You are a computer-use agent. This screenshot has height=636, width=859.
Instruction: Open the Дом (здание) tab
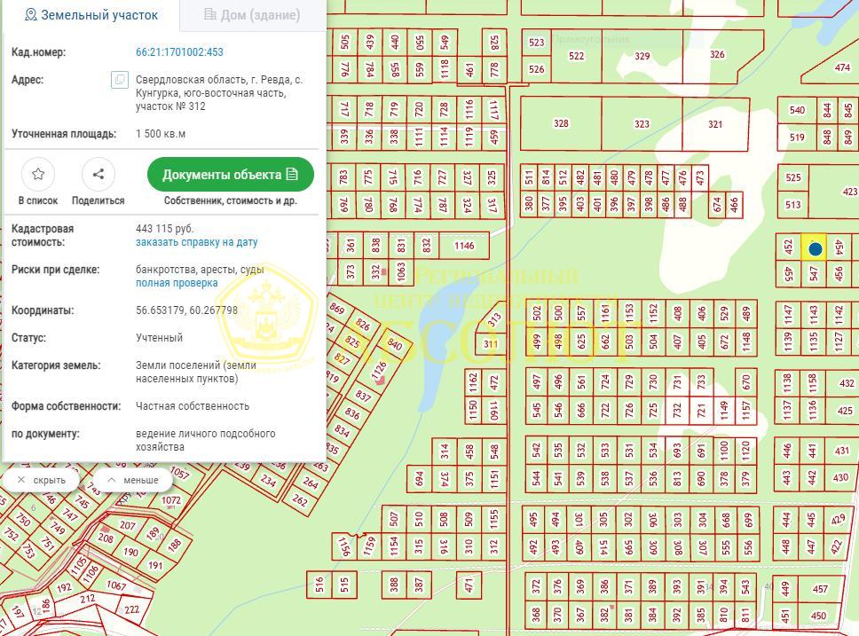[x=252, y=15]
